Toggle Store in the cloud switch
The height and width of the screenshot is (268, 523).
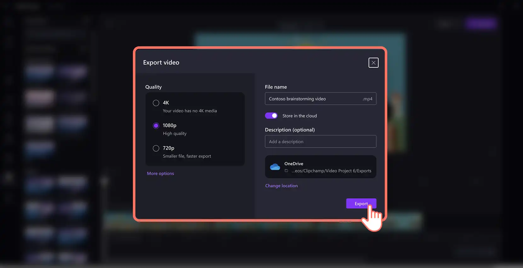271,116
